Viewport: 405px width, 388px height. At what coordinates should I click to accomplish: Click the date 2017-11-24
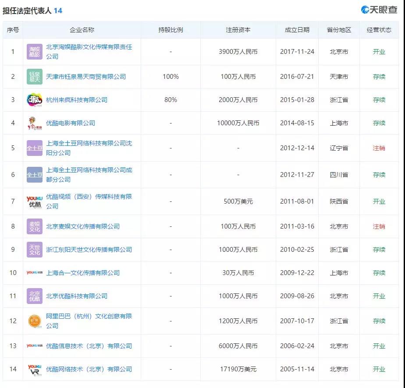tap(297, 52)
